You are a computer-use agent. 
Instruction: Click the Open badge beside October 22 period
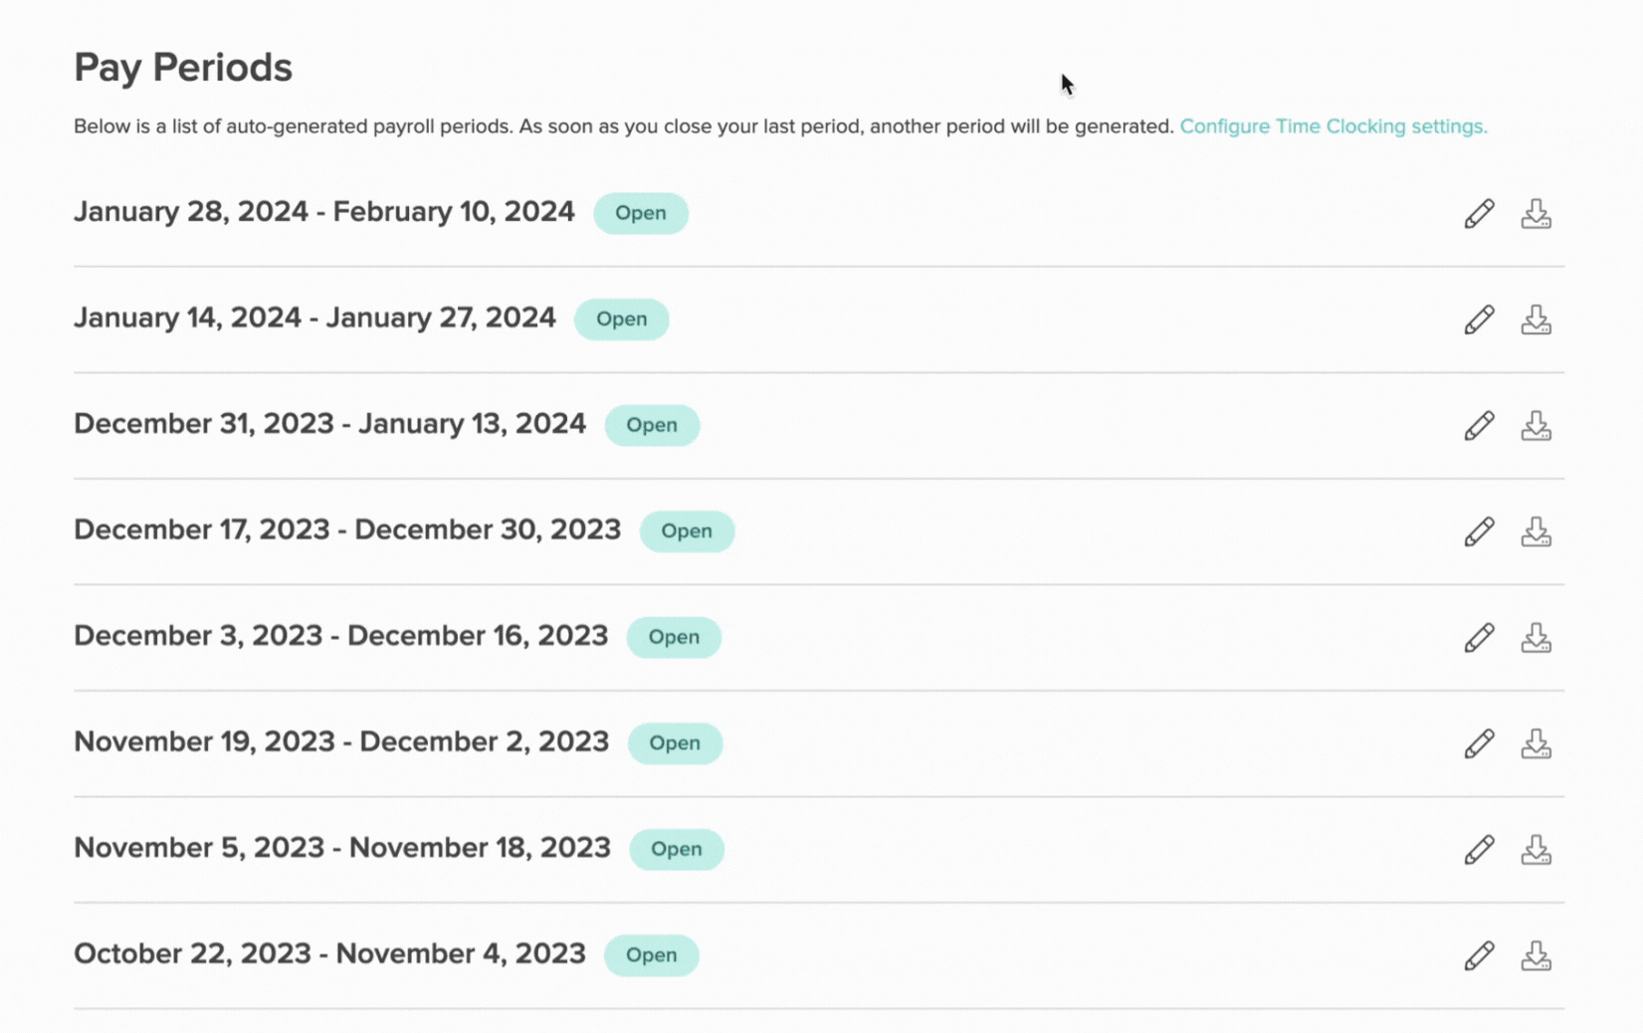pyautogui.click(x=652, y=954)
